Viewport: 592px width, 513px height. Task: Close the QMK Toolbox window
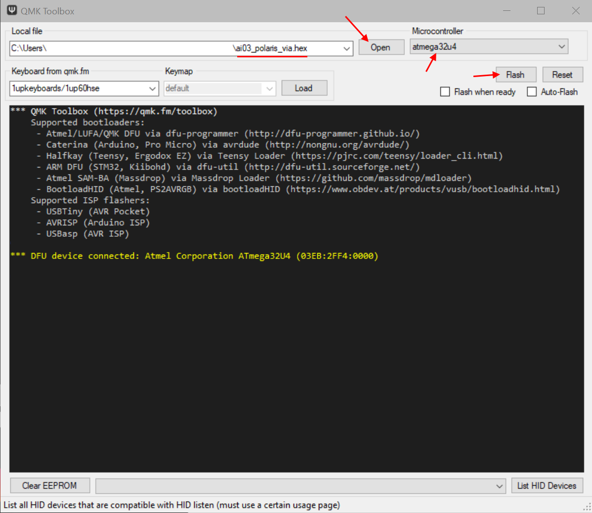(x=576, y=10)
